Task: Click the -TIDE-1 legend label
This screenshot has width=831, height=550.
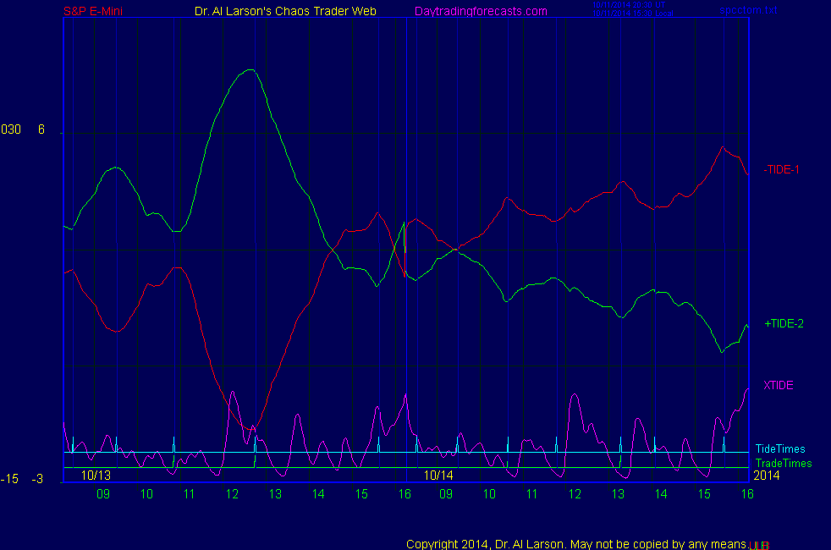Action: click(781, 169)
